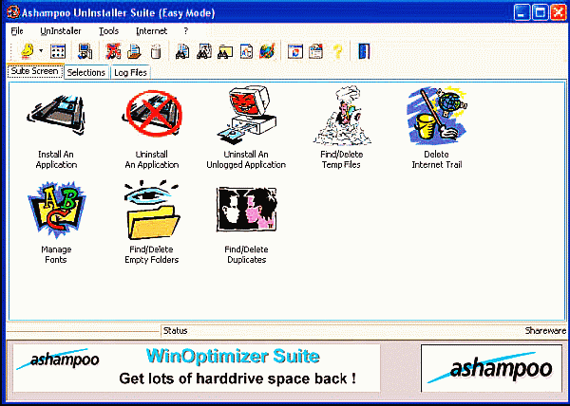Open the Internet menu
Screen dimensions: 570x406
click(x=151, y=30)
